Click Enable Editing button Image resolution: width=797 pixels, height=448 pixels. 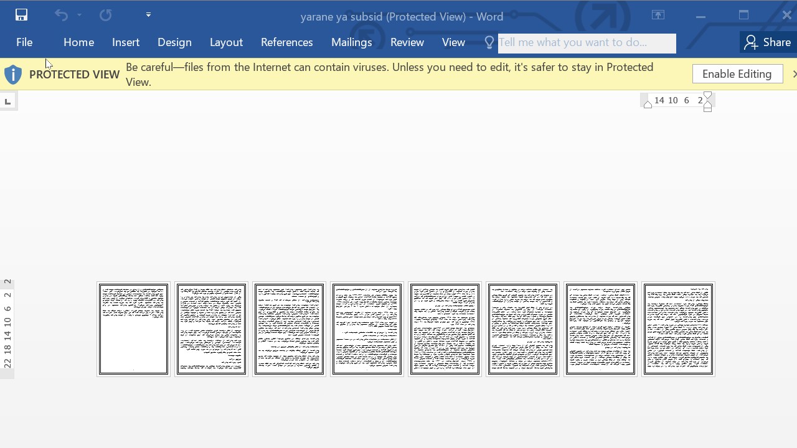[x=737, y=74]
